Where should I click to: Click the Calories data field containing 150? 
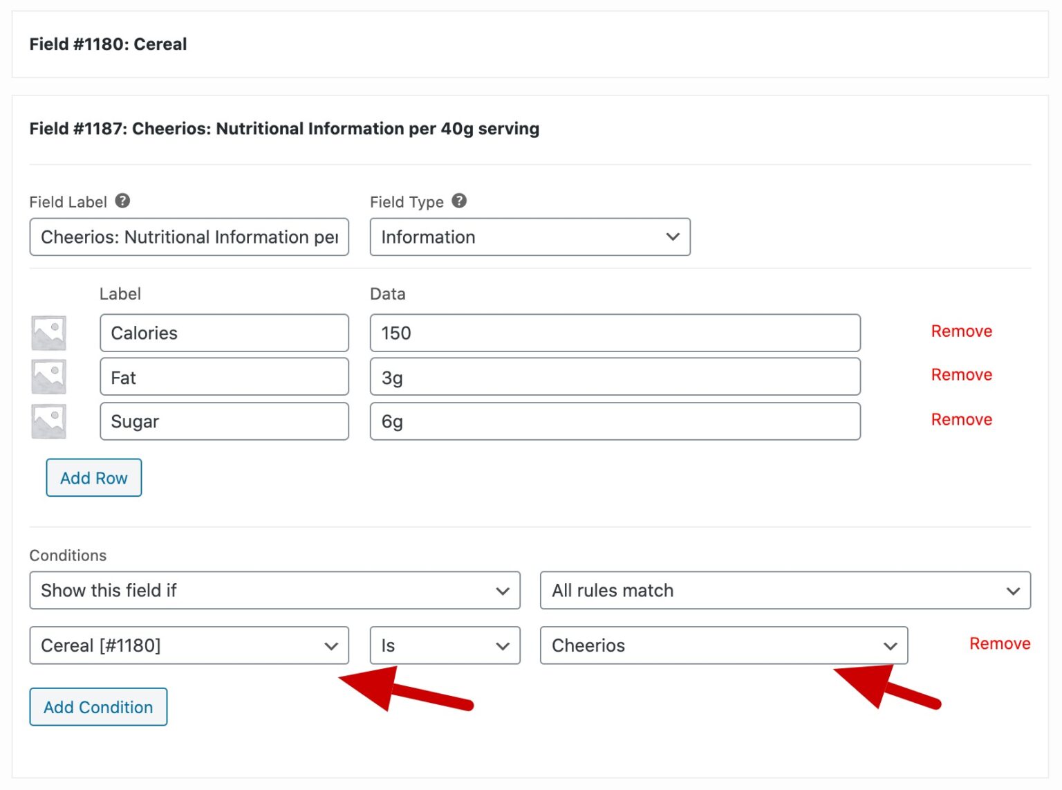tap(615, 333)
